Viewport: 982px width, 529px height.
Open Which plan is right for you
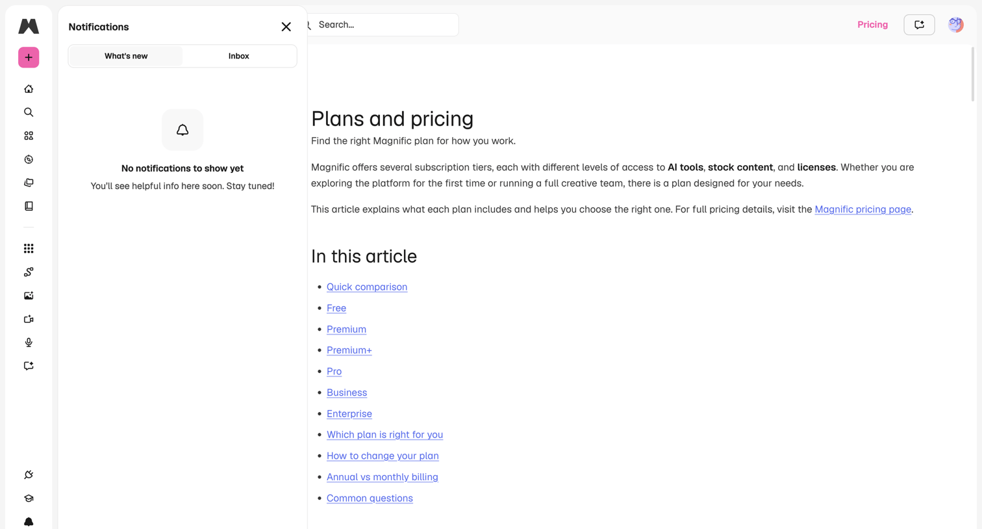[384, 435]
